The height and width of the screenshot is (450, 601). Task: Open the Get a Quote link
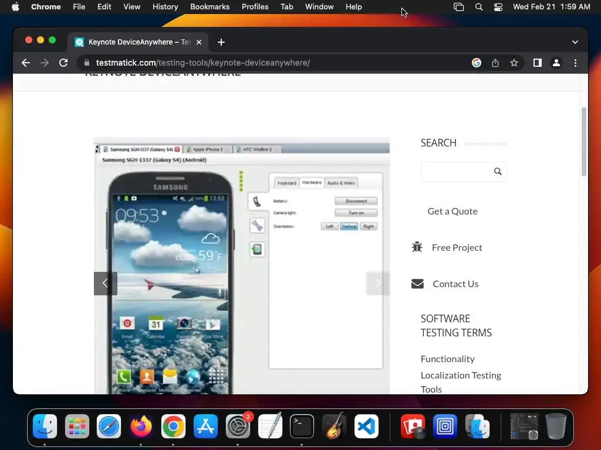point(453,211)
